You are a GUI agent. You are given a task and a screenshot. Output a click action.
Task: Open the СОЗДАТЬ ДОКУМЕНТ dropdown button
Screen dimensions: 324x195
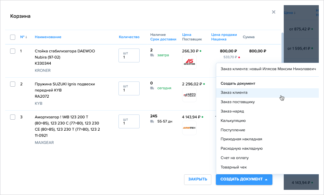(x=244, y=179)
